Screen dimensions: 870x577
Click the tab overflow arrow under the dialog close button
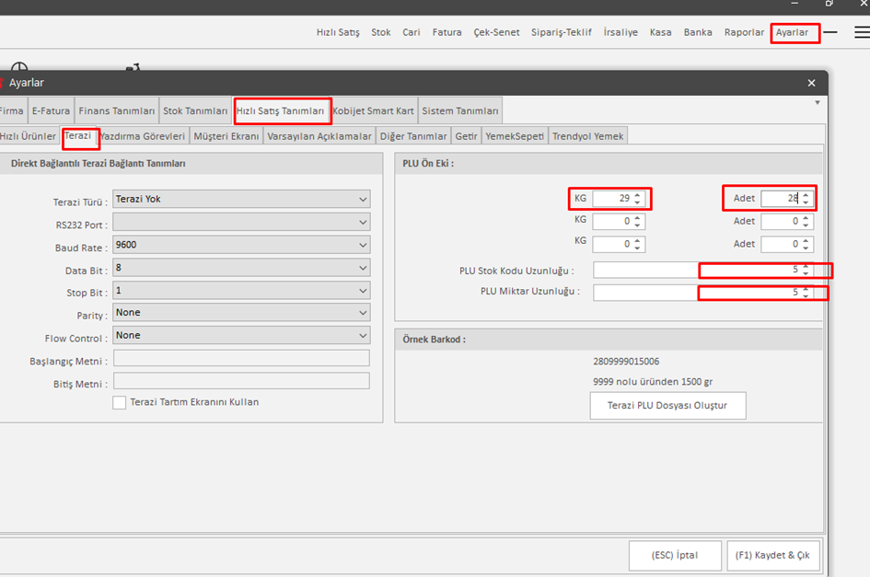818,103
